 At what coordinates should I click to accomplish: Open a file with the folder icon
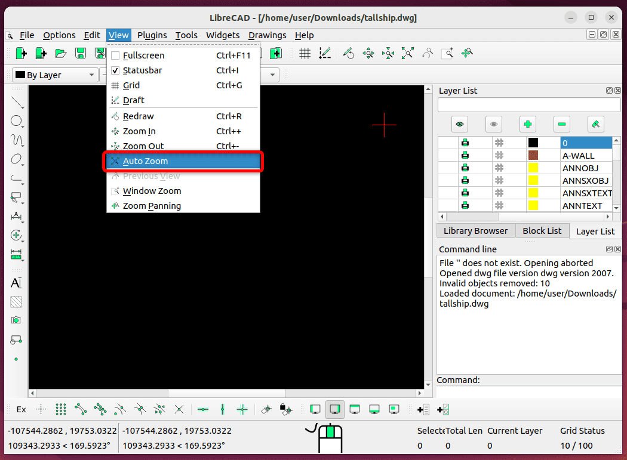coord(60,53)
